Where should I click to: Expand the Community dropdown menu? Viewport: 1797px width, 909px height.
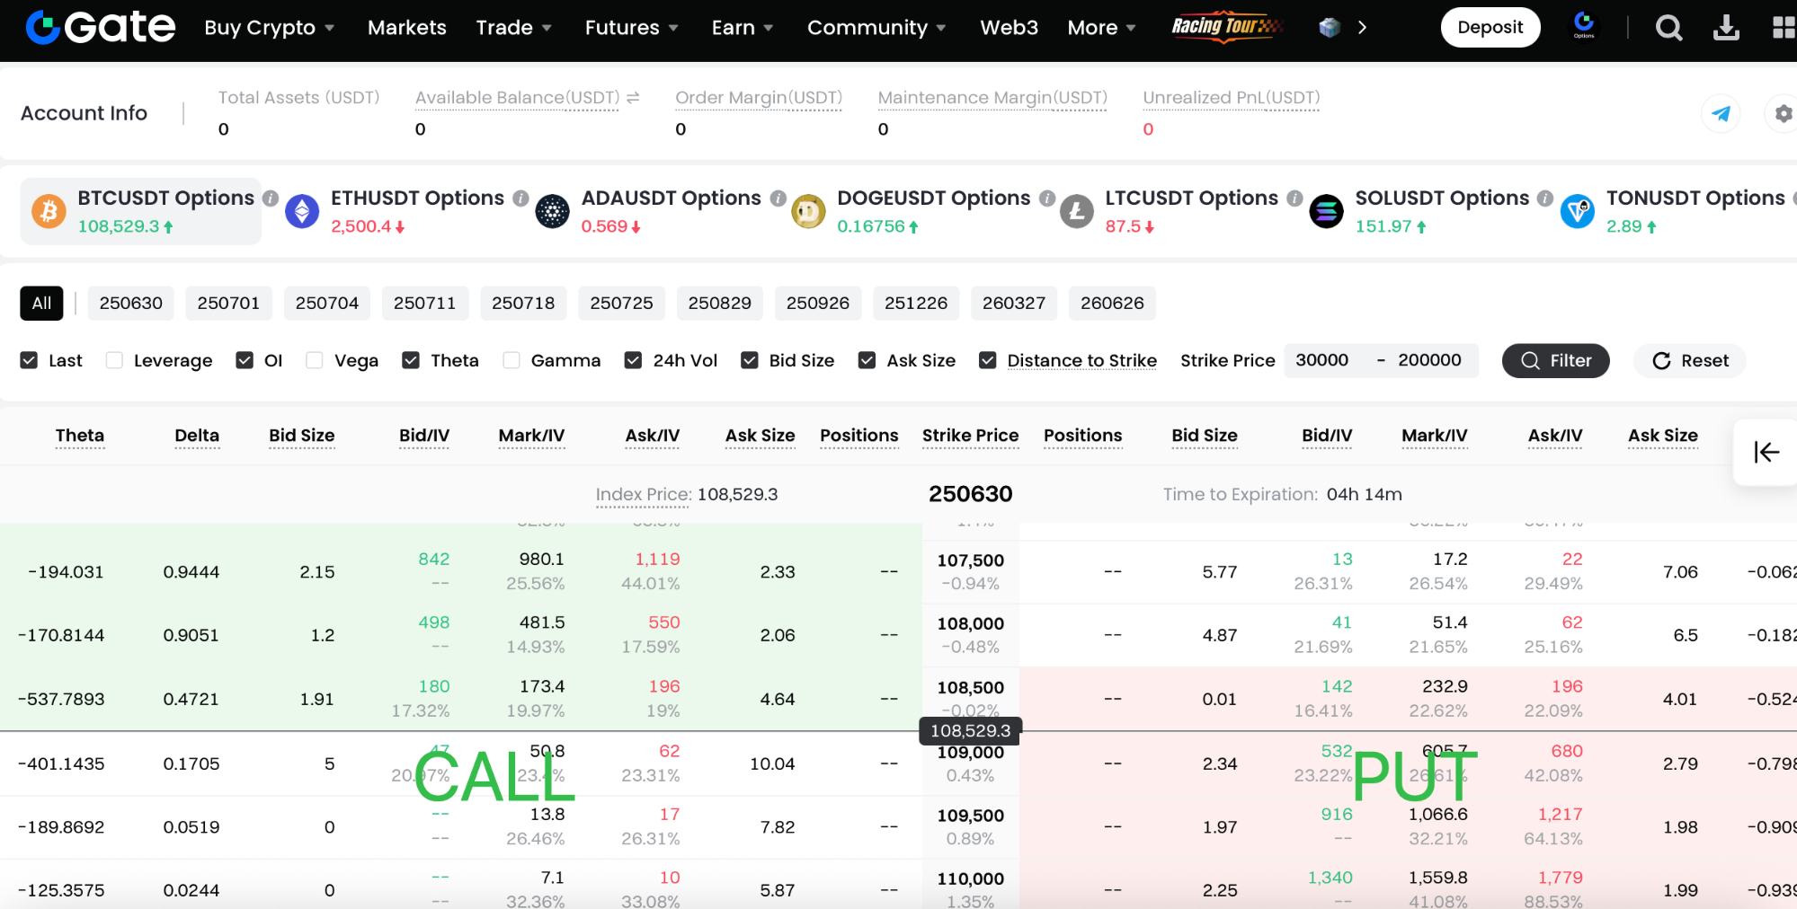click(876, 28)
